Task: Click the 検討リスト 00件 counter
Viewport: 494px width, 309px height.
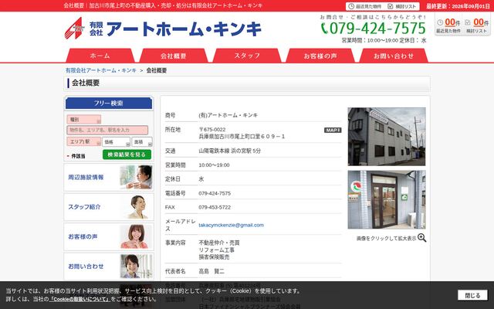Action: (476, 25)
